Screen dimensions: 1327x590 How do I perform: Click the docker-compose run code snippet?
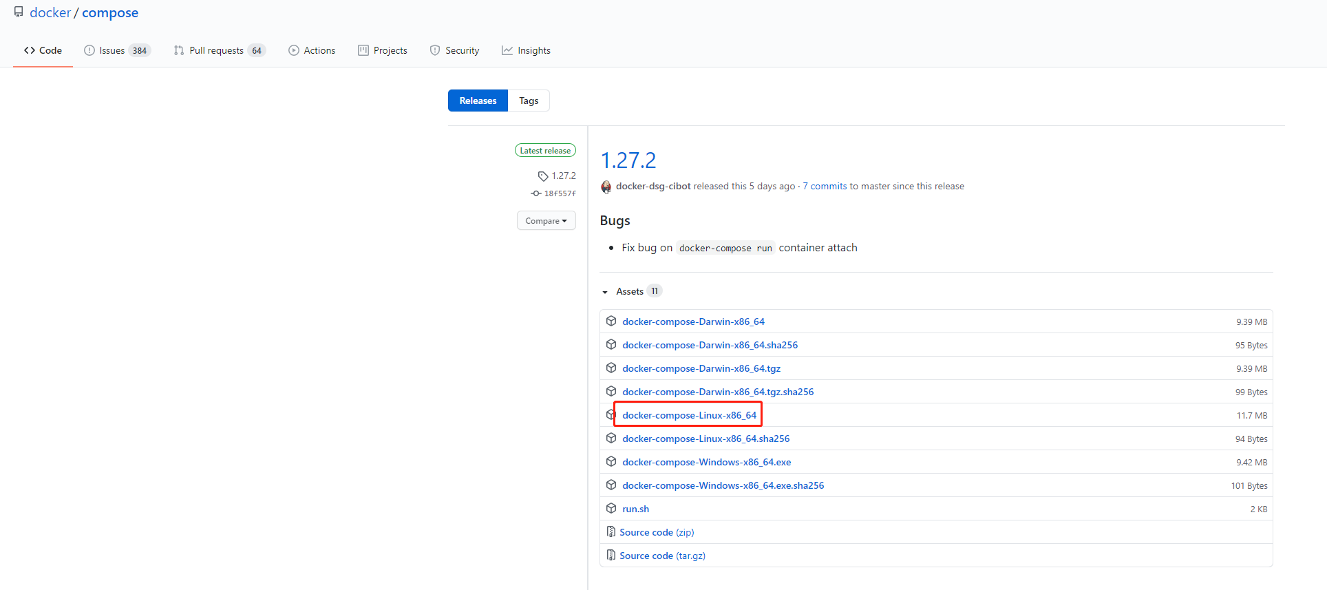pos(725,248)
